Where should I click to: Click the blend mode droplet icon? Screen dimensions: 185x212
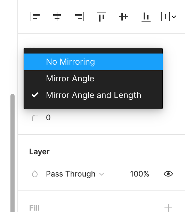[x=35, y=174]
